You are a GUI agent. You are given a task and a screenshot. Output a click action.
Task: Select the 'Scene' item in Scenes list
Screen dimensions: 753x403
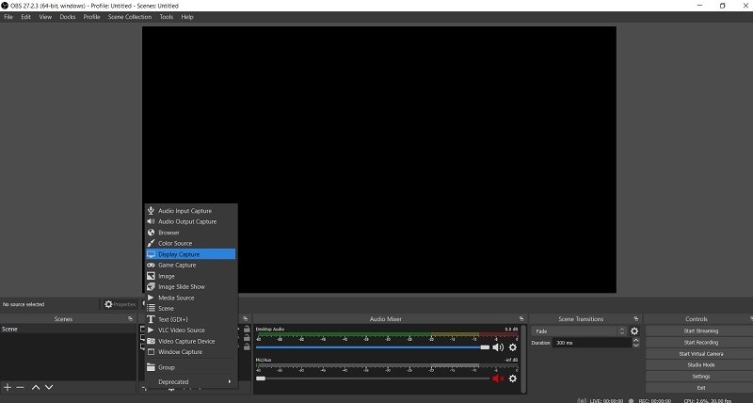pos(68,329)
